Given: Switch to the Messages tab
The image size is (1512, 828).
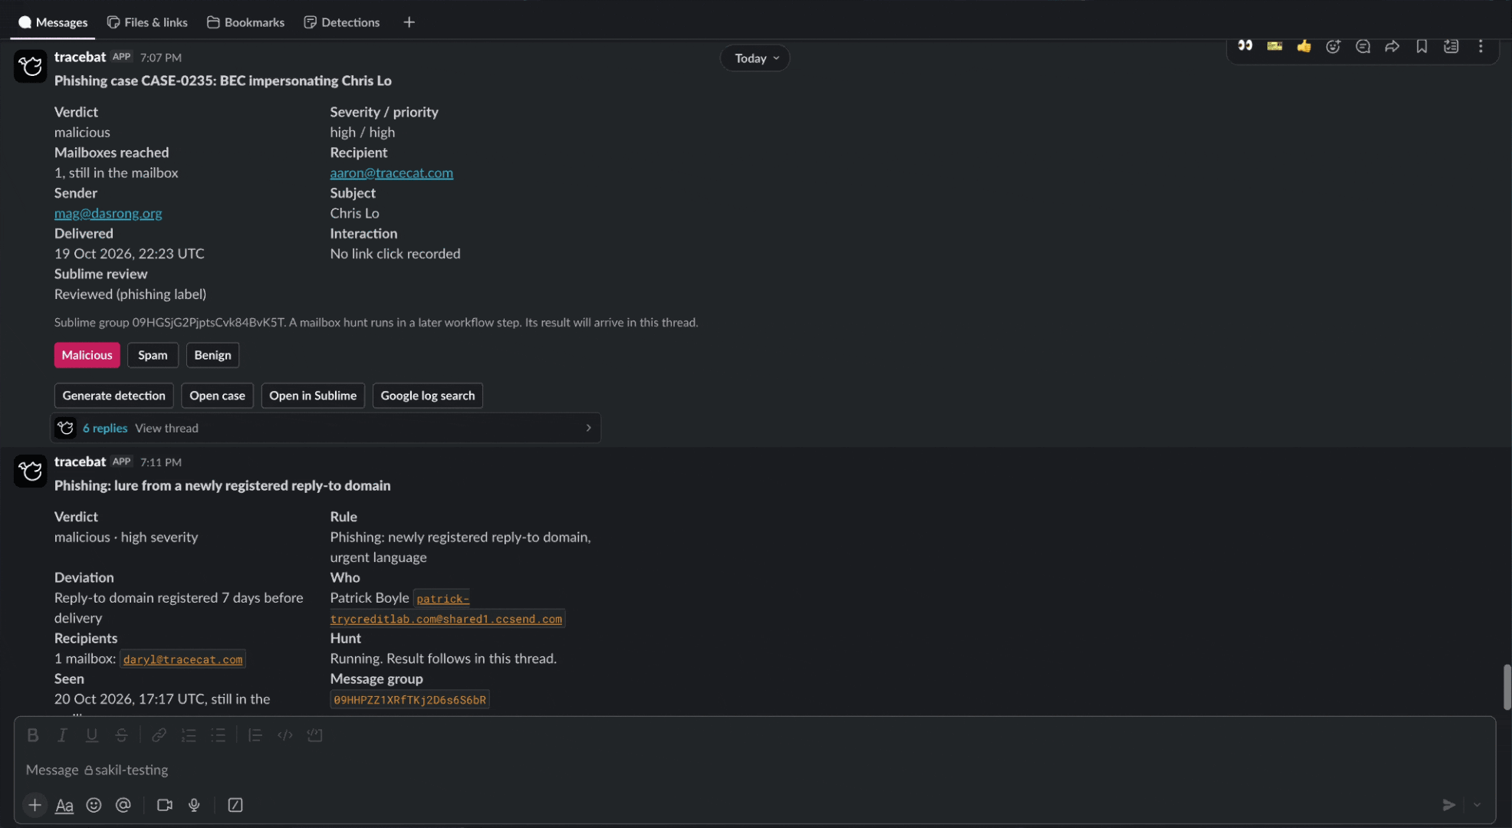Looking at the screenshot, I should coord(53,22).
